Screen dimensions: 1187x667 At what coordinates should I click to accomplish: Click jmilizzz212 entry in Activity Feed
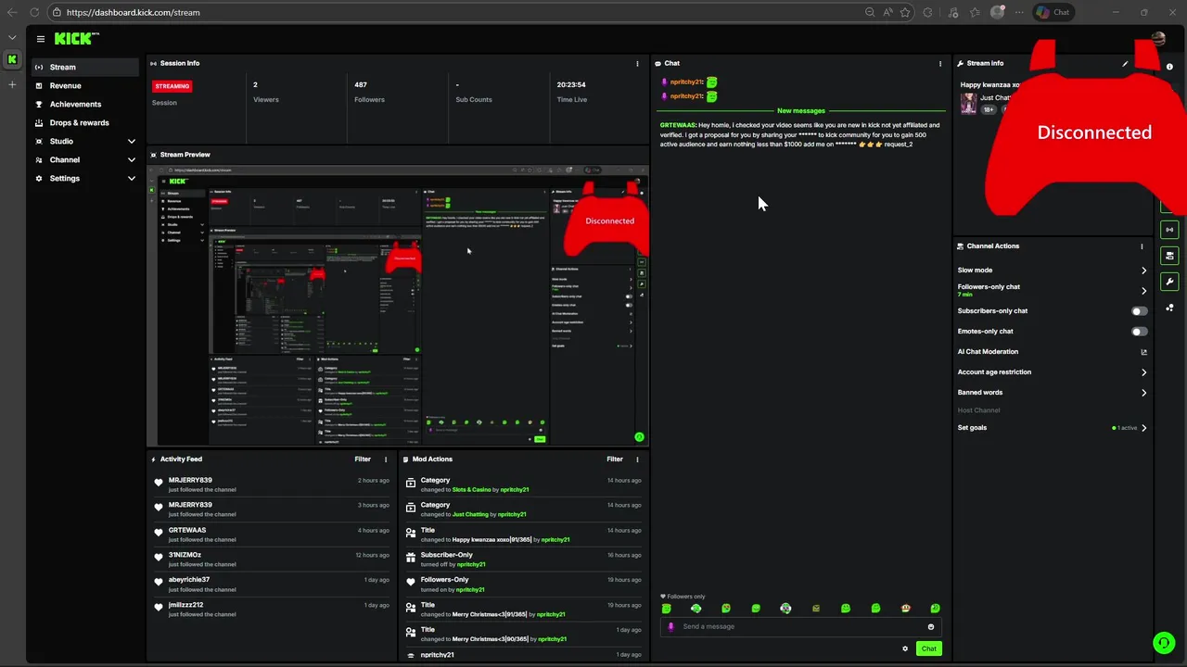pos(272,609)
